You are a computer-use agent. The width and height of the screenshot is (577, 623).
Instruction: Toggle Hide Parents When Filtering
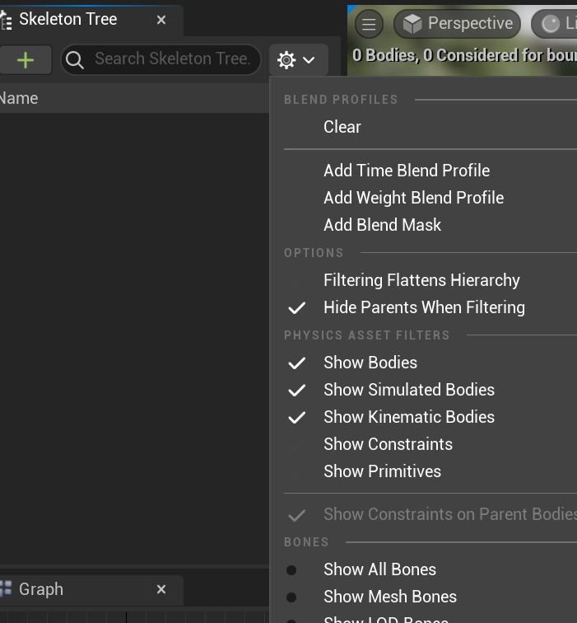click(x=424, y=307)
